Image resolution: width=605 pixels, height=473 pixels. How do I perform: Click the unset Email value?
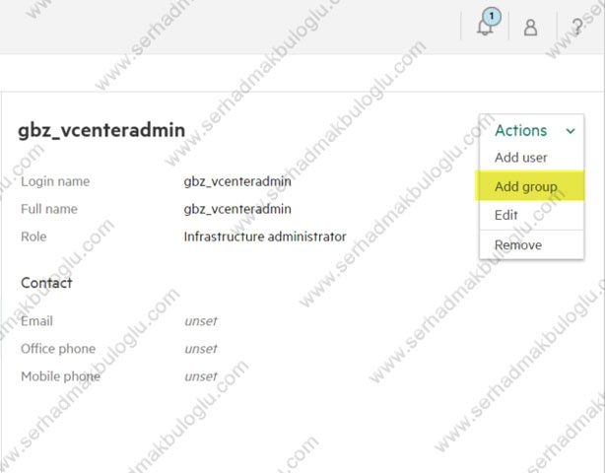(x=201, y=321)
